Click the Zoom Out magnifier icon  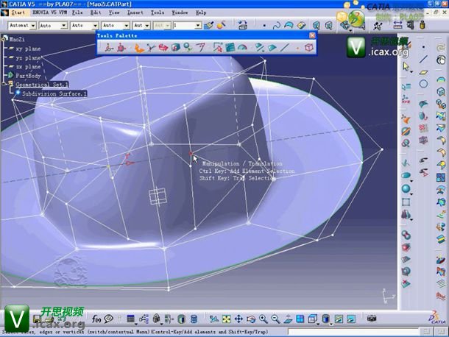[275, 319]
